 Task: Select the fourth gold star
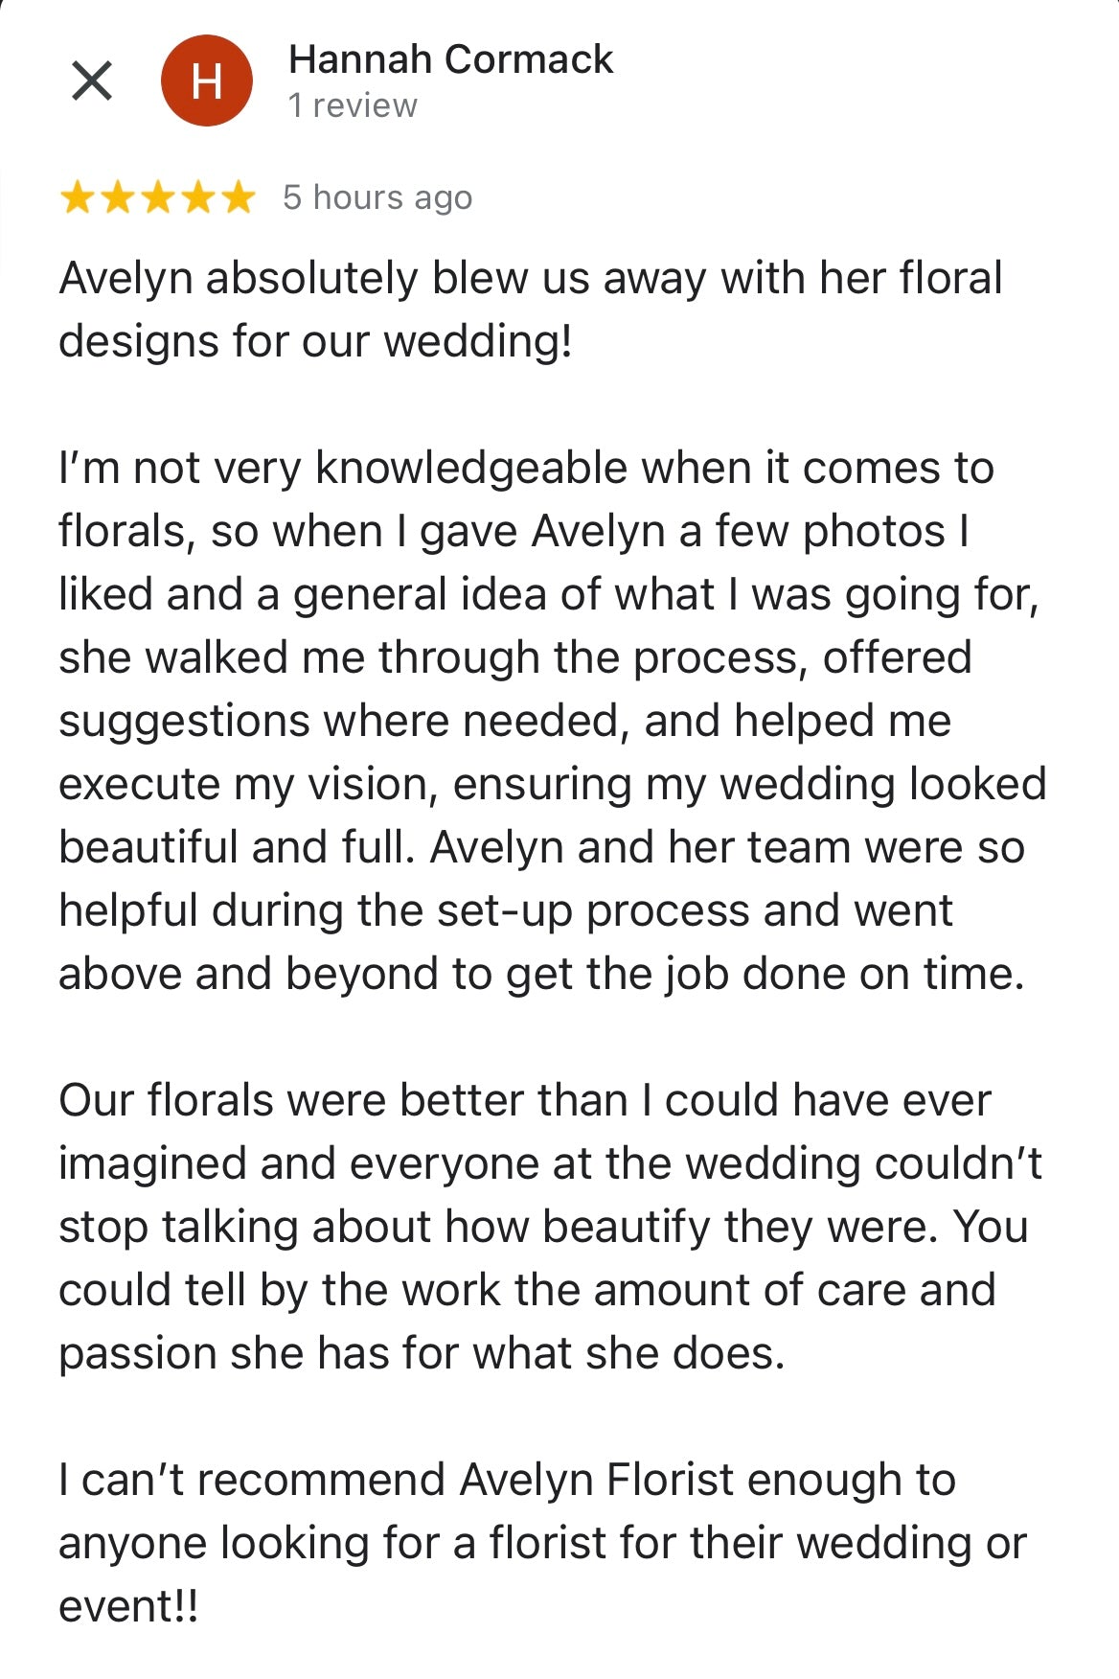point(197,196)
